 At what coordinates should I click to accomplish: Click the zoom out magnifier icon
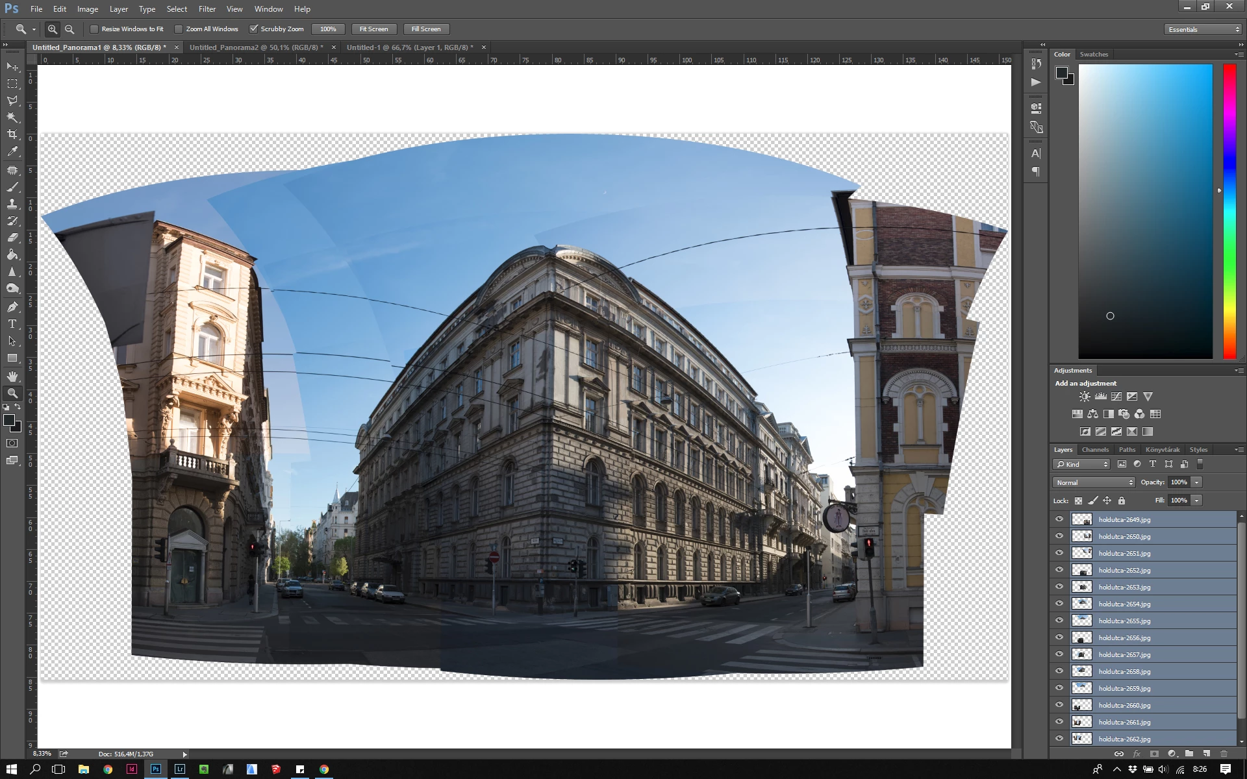69,29
